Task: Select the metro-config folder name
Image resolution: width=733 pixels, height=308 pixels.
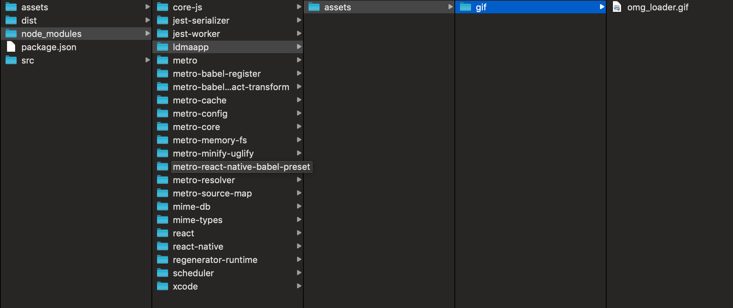Action: [x=200, y=114]
